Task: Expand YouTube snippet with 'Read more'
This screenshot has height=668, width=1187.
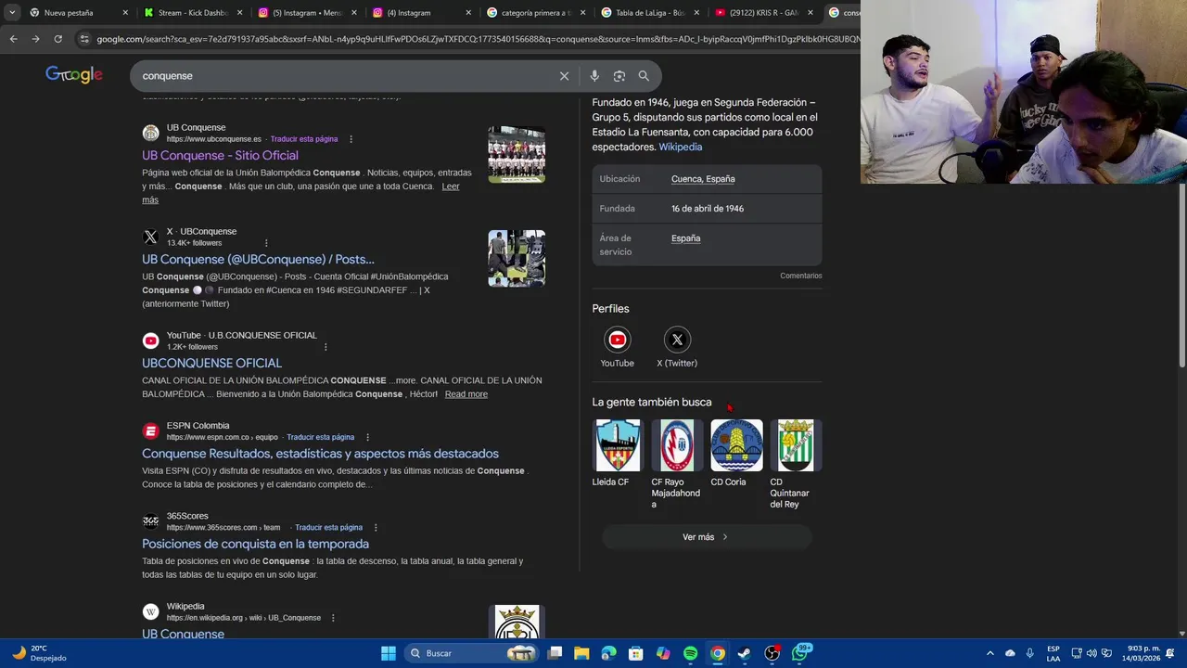Action: 466,394
